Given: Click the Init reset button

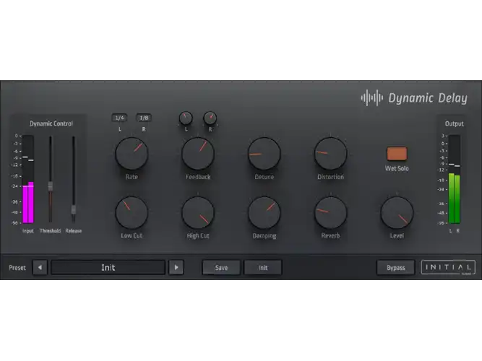Looking at the screenshot, I should pos(263,267).
